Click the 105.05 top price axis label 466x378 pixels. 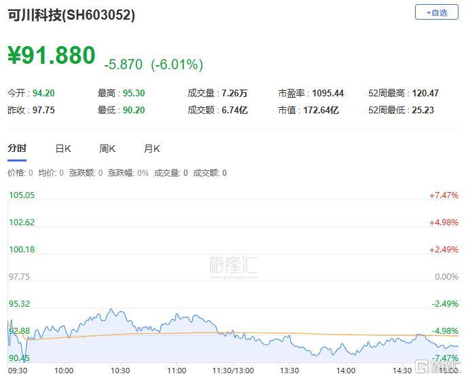[x=22, y=195]
